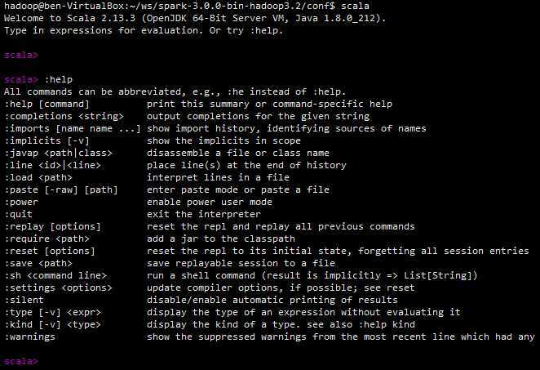Click the hadoop@ben-VirtualBox shell prompt line
This screenshot has height=370, width=540.
pos(187,6)
